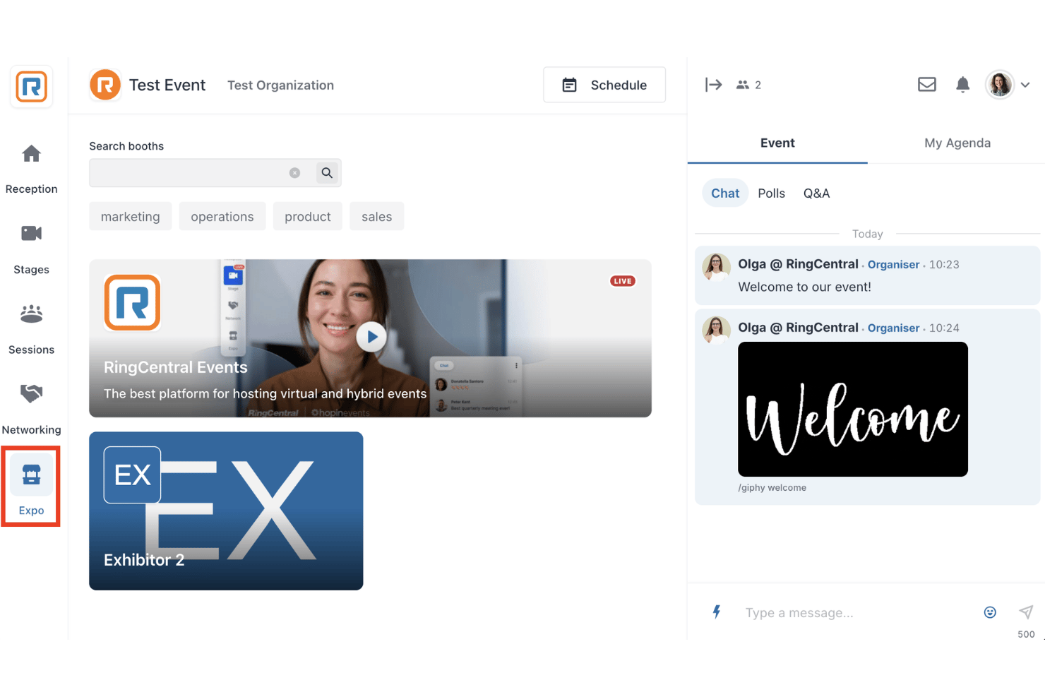
Task: Filter booths by product tag
Action: click(308, 217)
